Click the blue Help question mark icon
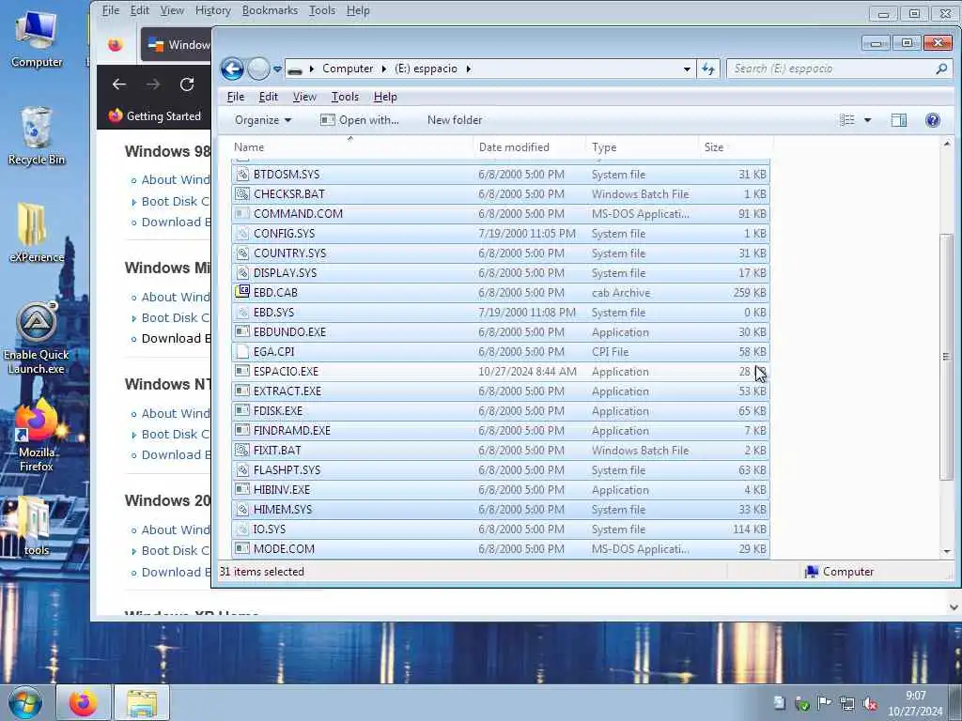Viewport: 962px width, 721px height. [933, 120]
